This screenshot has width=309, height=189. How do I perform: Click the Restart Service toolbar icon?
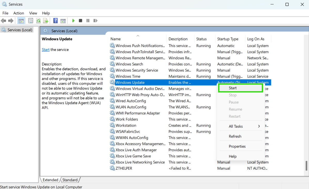95,20
